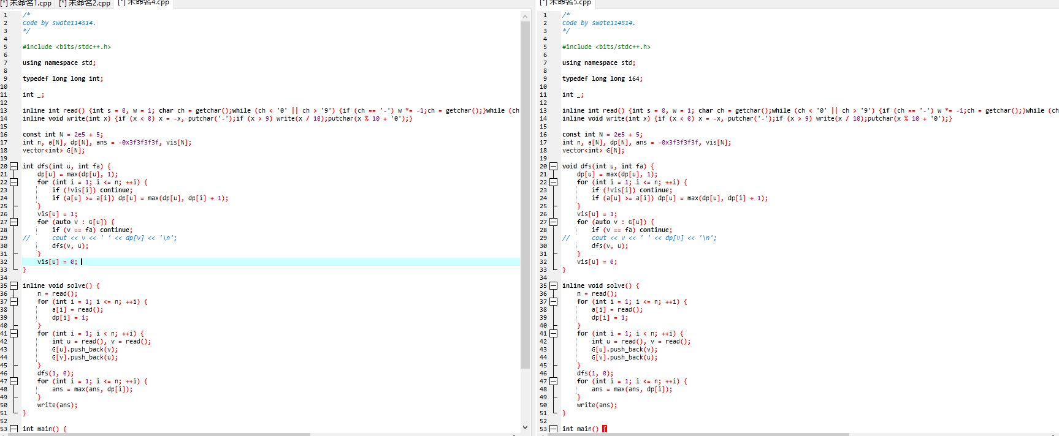
Task: Fold the 'for (auto v : G[u])' loop in left pane
Action: [x=13, y=222]
